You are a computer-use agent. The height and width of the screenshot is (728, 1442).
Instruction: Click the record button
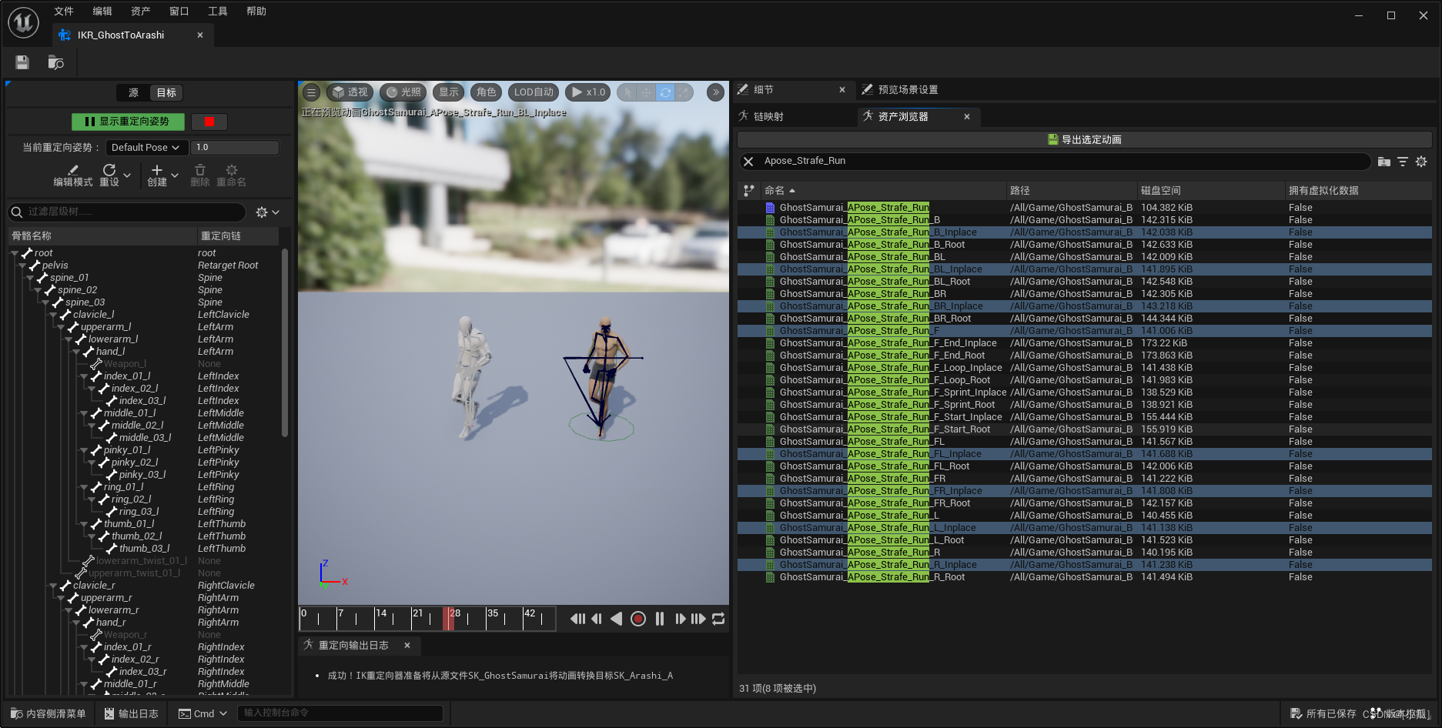(x=638, y=619)
